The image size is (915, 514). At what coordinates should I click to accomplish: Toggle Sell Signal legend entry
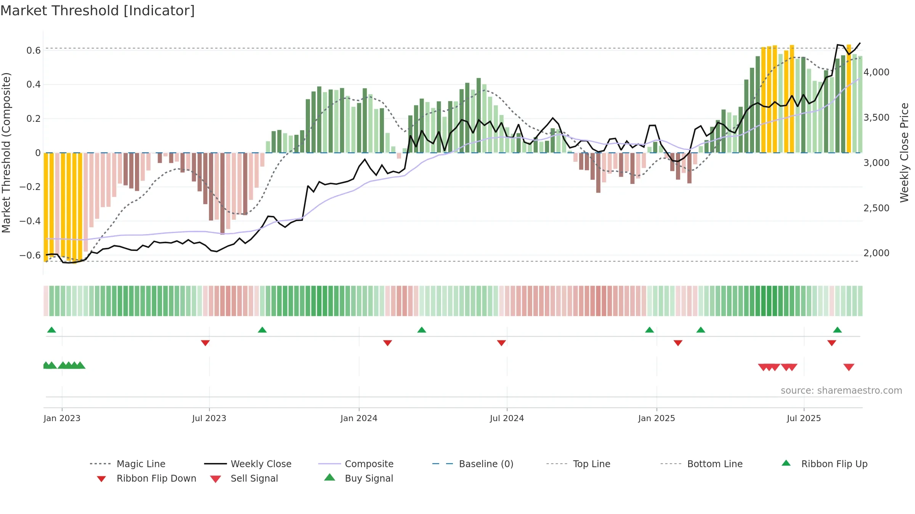(244, 478)
